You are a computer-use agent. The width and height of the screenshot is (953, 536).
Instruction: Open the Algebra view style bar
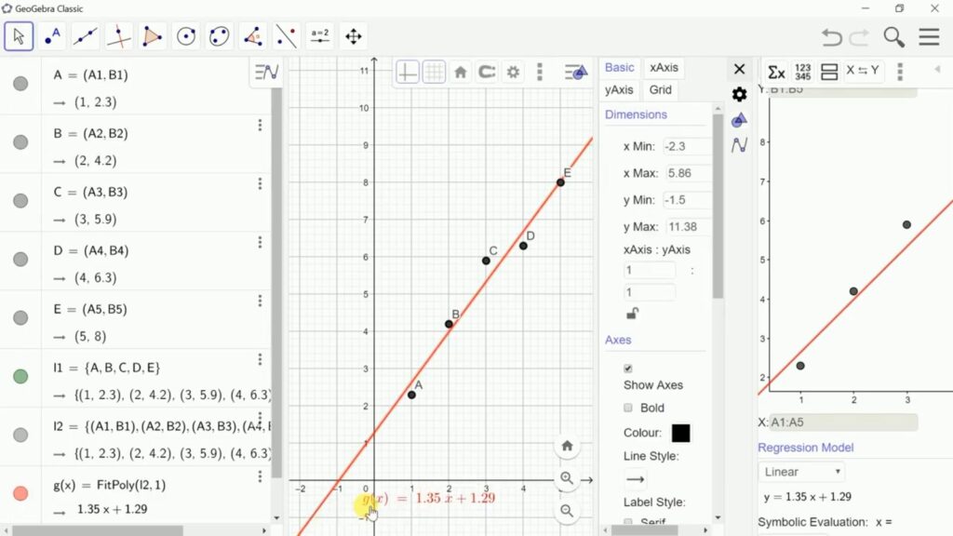pos(266,73)
